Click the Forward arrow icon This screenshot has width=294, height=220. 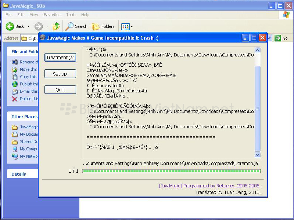(39, 26)
